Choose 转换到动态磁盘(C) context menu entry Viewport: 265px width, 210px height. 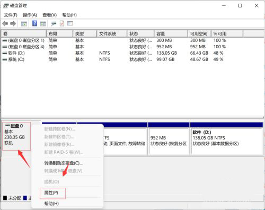(x=64, y=163)
